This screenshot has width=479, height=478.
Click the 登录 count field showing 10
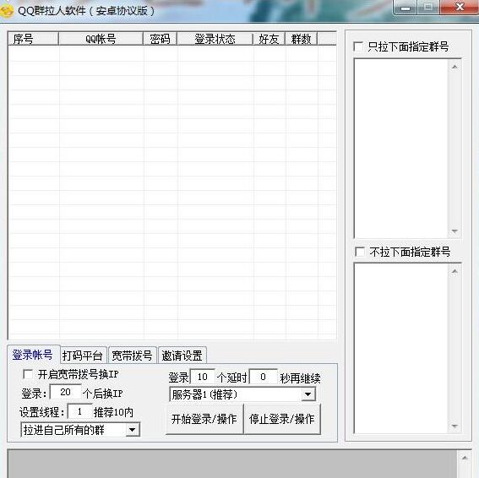click(x=202, y=377)
